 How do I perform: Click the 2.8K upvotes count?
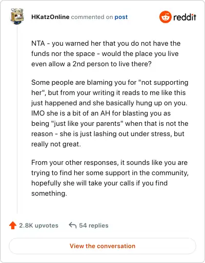tap(38, 226)
